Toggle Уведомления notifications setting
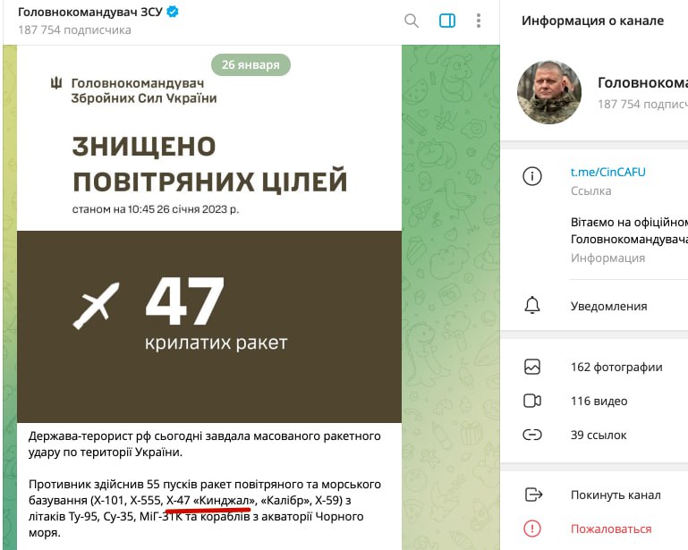 594,306
